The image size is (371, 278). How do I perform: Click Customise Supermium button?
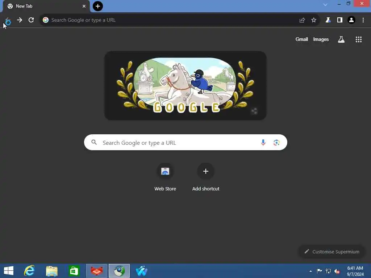[332, 252]
